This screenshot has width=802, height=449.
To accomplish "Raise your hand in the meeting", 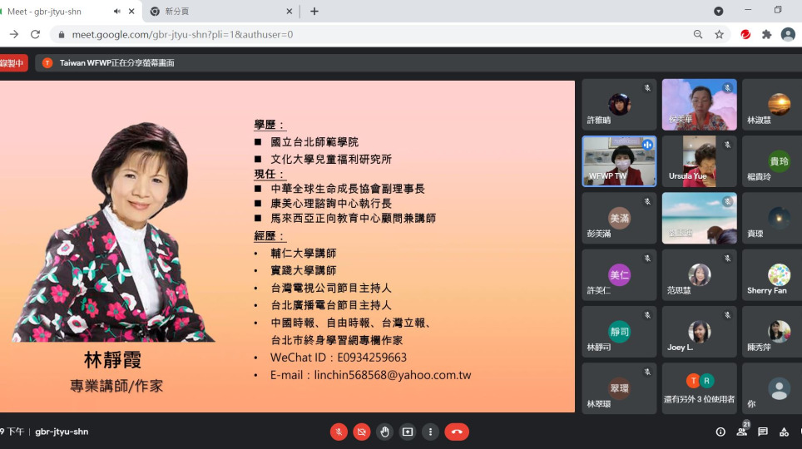I will point(384,432).
